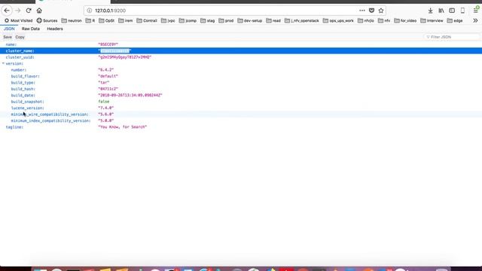Click the lucene_version value "7.4.0"
This screenshot has width=482, height=271.
(x=105, y=108)
